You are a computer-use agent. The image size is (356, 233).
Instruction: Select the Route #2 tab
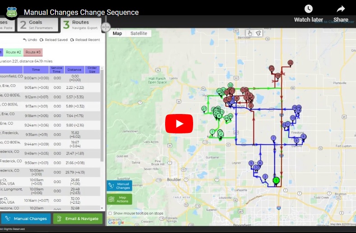pos(14,52)
